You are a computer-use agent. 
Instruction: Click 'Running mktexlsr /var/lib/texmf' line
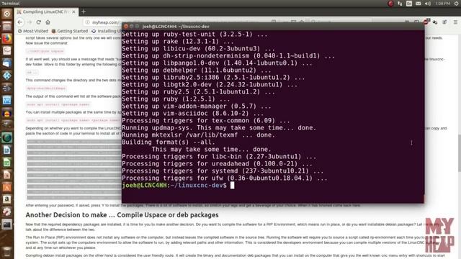tap(199, 135)
